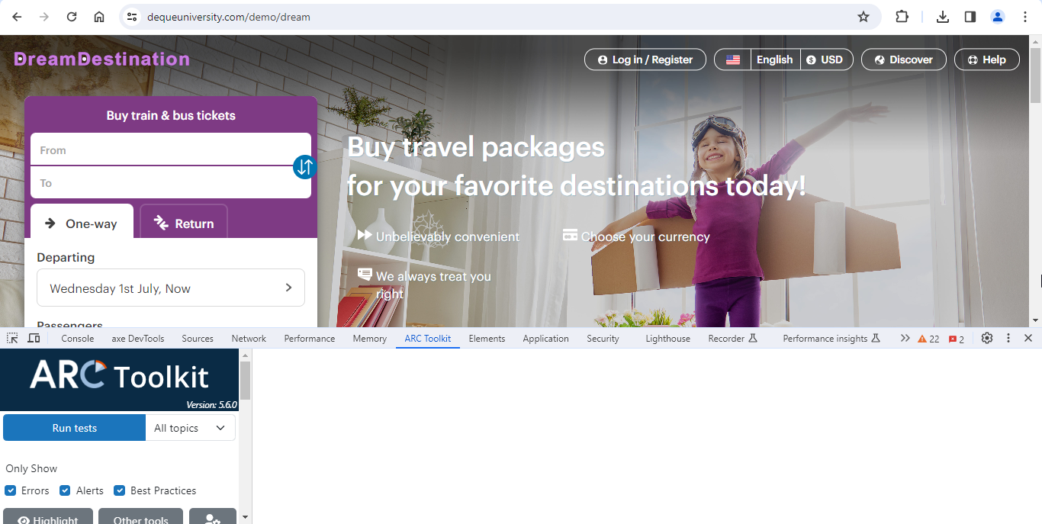Reload the page

(x=72, y=17)
